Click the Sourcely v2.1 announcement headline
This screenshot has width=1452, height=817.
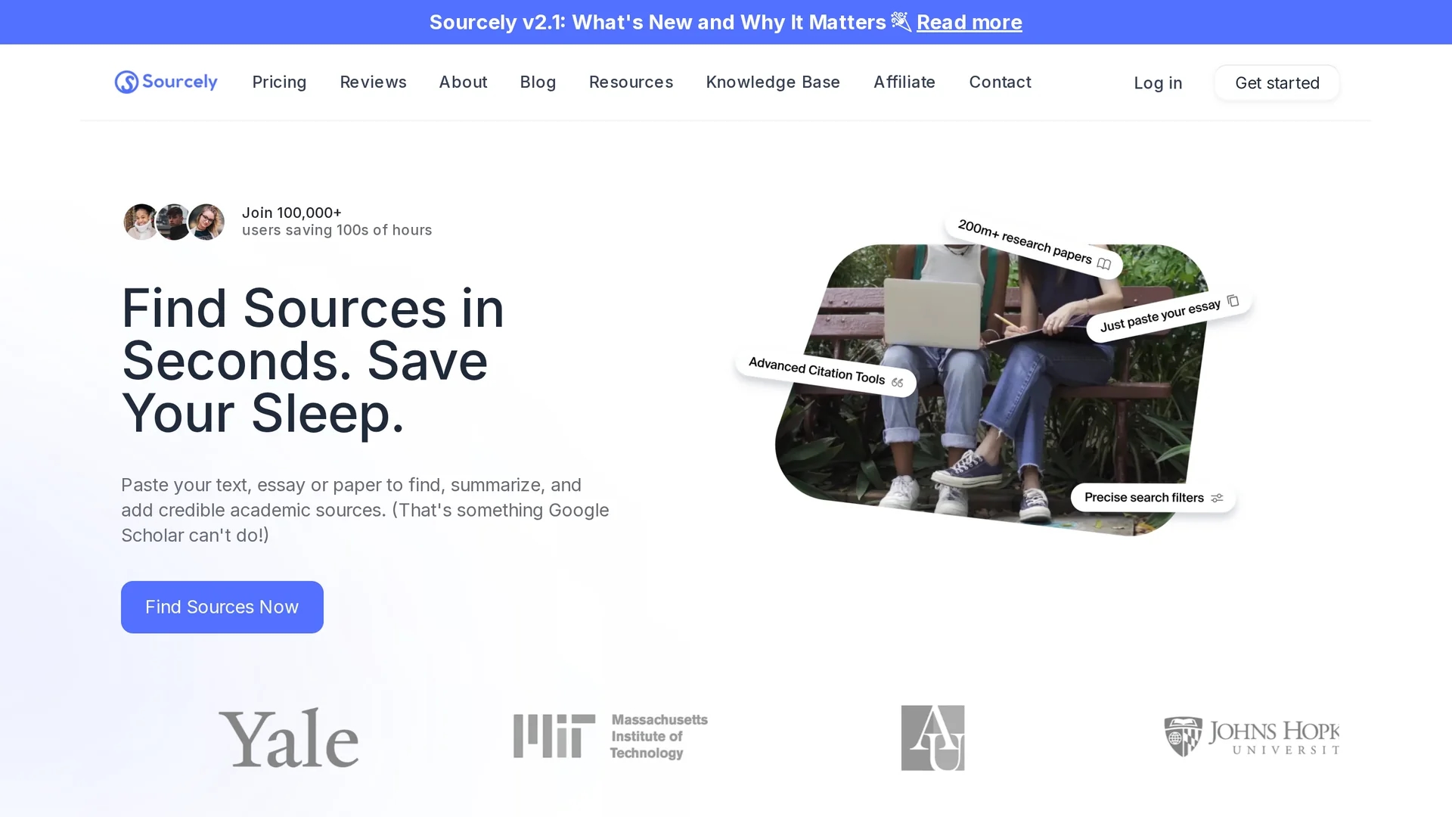pyautogui.click(x=657, y=22)
